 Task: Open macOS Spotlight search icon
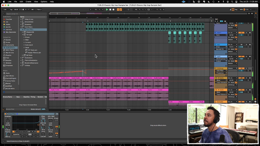(232, 2)
